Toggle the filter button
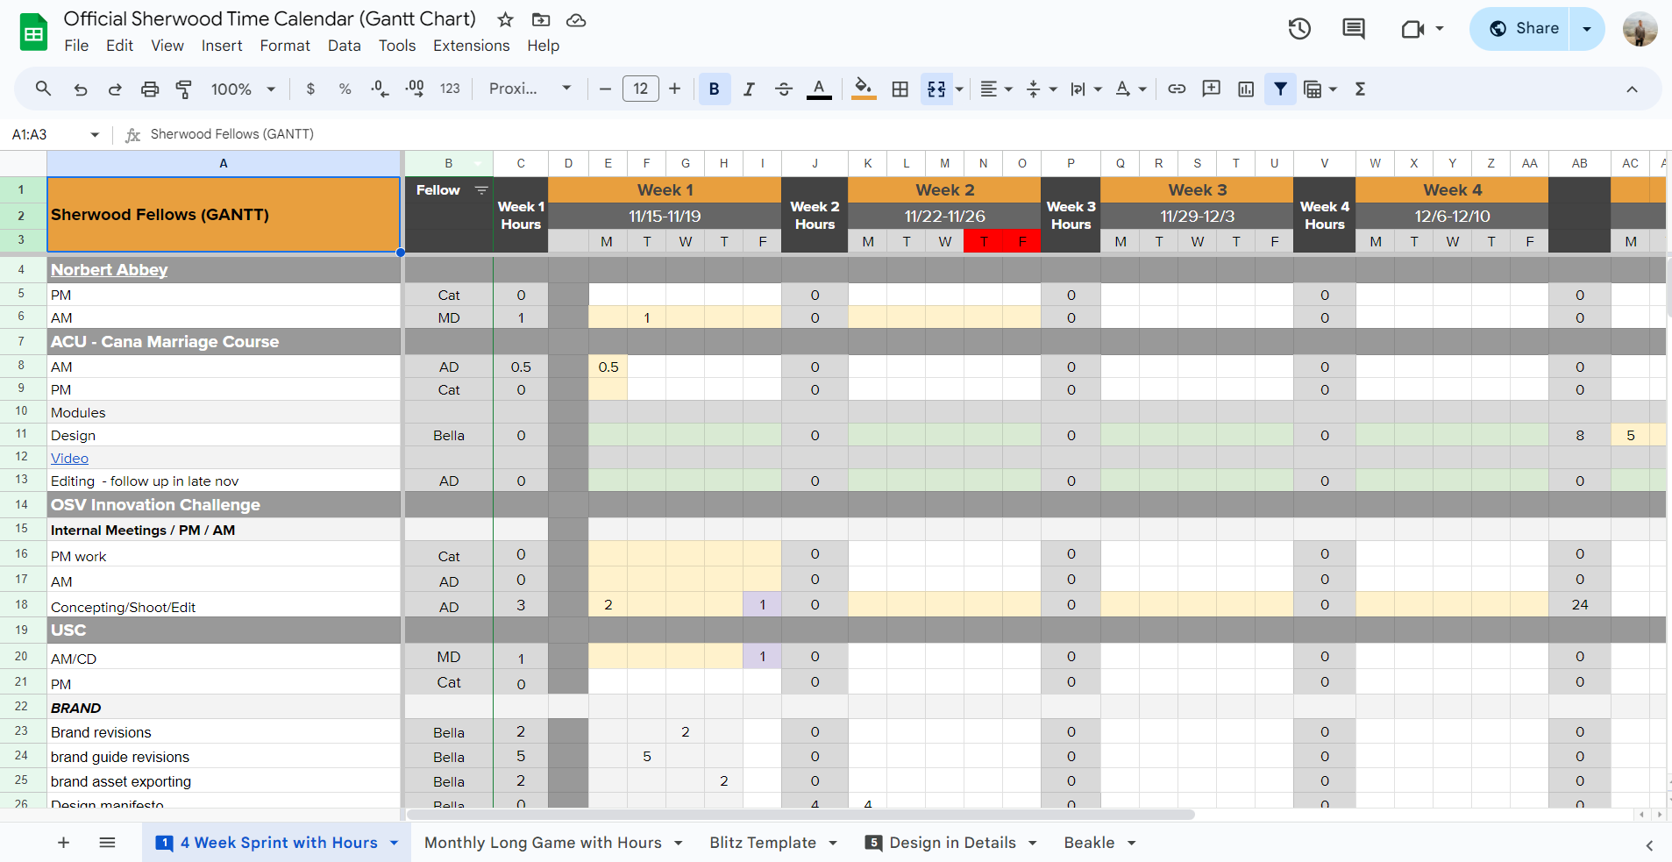This screenshot has width=1672, height=862. point(1281,89)
